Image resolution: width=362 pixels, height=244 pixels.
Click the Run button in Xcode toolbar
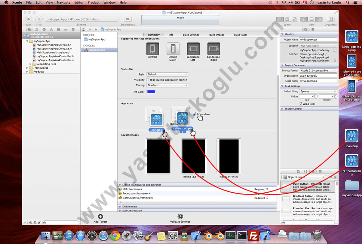[x=29, y=19]
